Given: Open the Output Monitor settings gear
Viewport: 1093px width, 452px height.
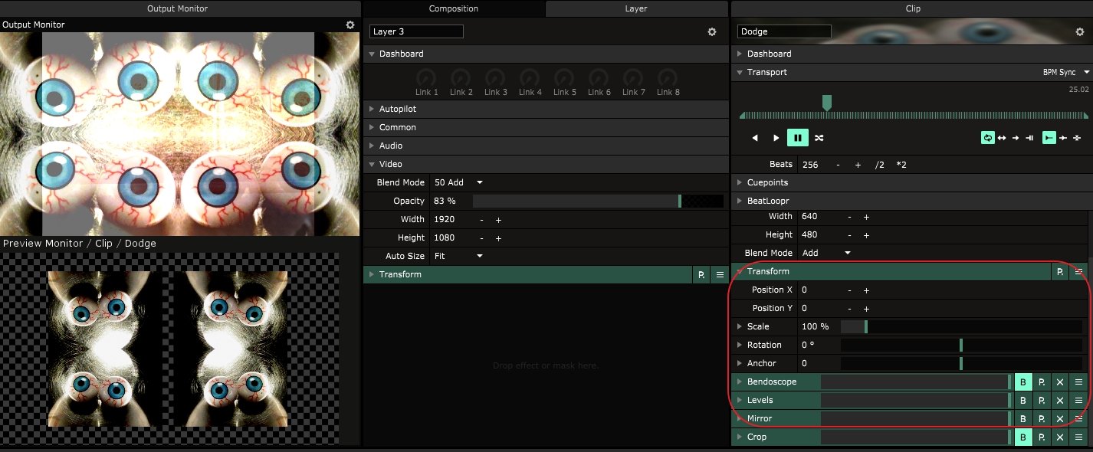Looking at the screenshot, I should coord(350,25).
